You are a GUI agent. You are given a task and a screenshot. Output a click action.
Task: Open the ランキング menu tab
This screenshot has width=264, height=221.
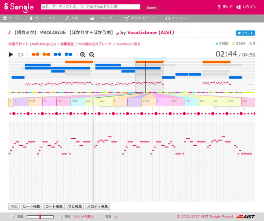[101, 18]
